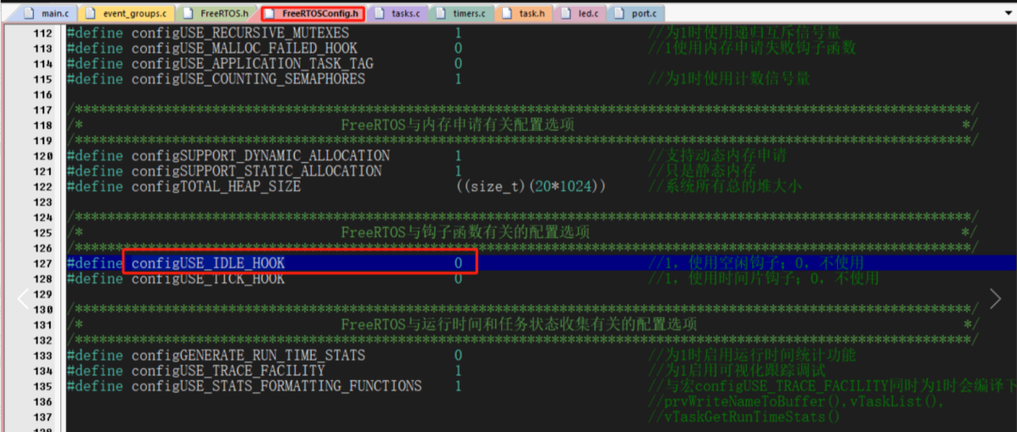The height and width of the screenshot is (432, 1017).
Task: Open the timers.c tab
Action: [x=461, y=13]
